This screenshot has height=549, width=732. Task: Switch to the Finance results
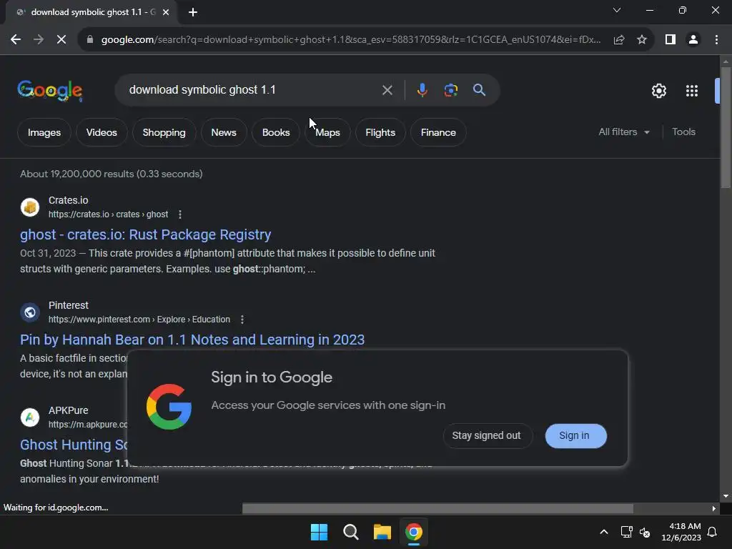click(438, 132)
